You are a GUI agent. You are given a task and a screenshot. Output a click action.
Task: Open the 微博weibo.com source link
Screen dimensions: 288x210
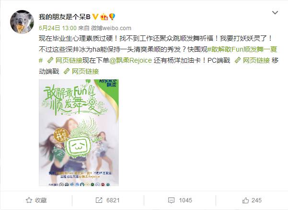coord(111,28)
